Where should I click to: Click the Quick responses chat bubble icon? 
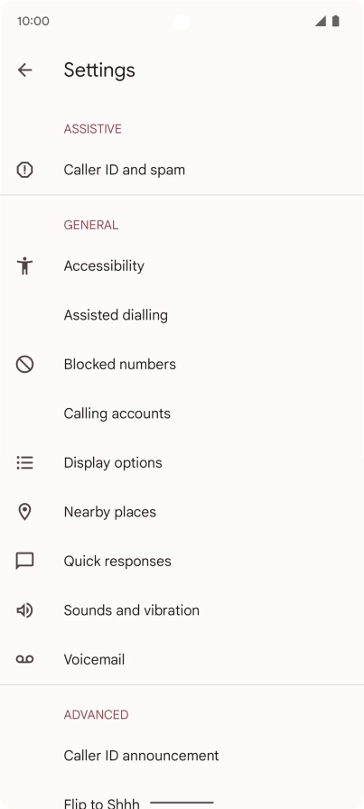tap(24, 561)
